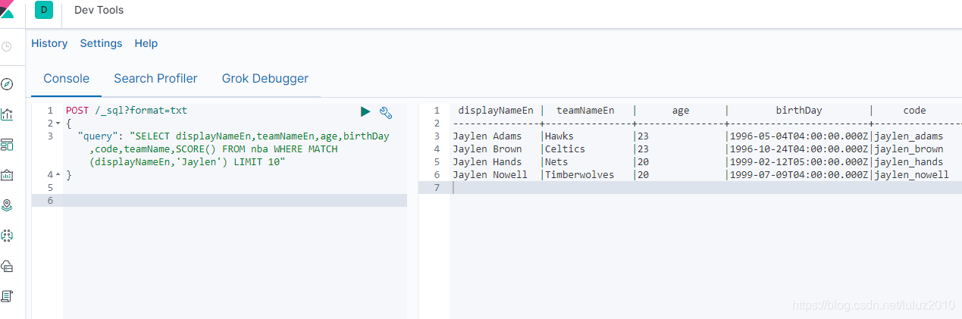Image resolution: width=962 pixels, height=319 pixels.
Task: Open the D space avatar selector
Action: [44, 10]
